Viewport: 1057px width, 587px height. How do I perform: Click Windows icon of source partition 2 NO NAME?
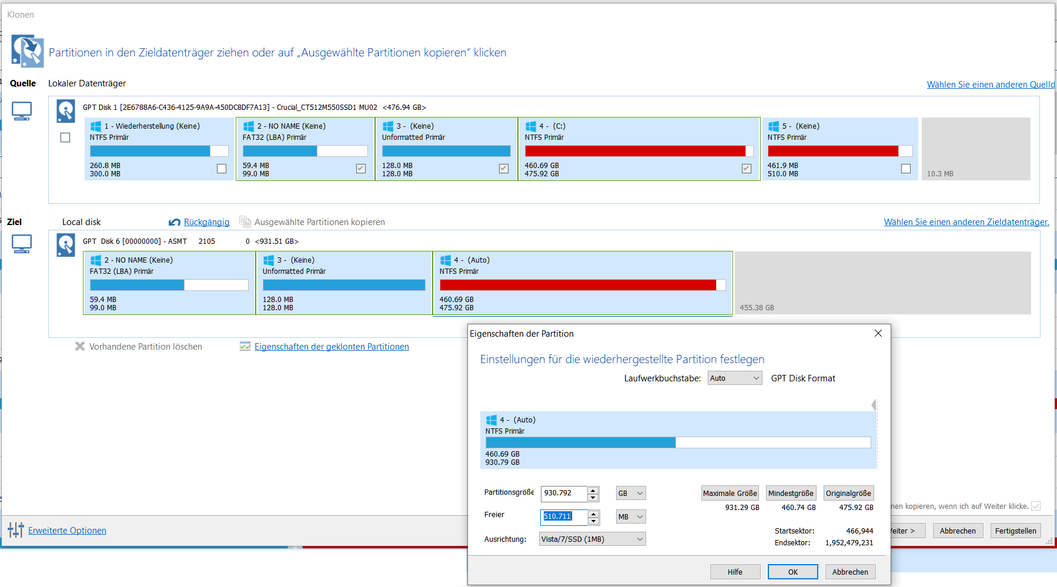pyautogui.click(x=249, y=126)
